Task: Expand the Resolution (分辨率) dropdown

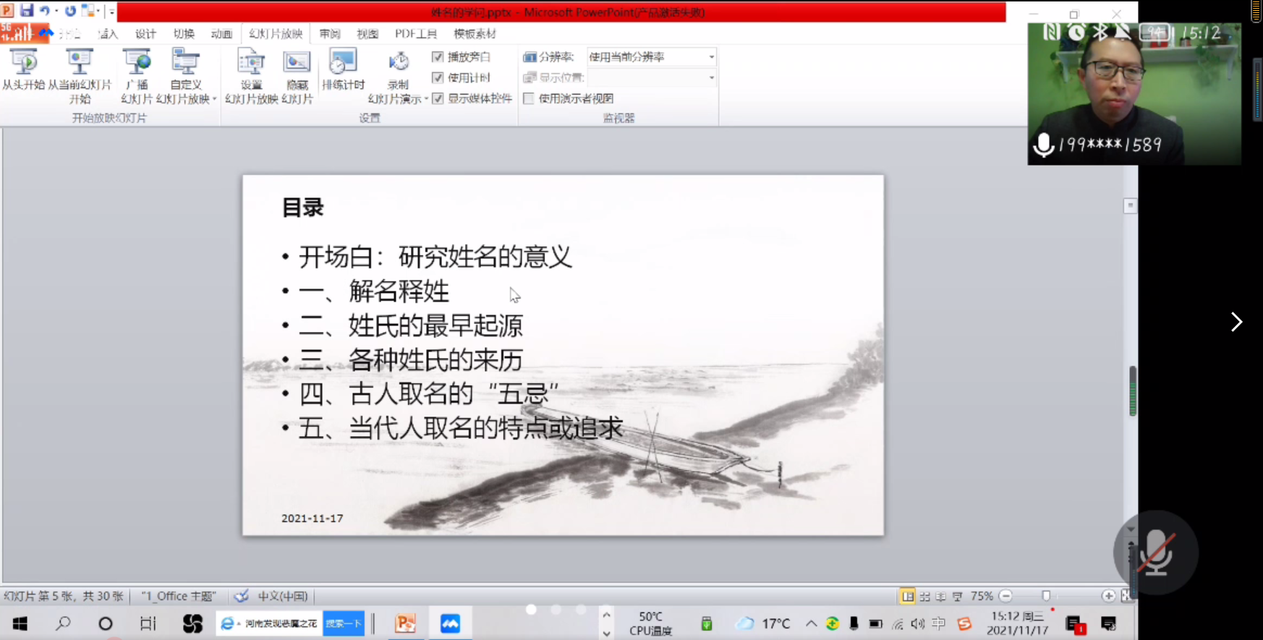Action: [711, 56]
